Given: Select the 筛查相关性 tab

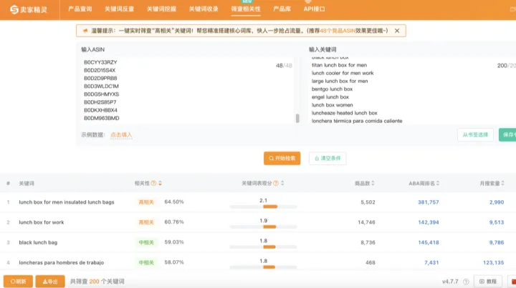Looking at the screenshot, I should 246,9.
